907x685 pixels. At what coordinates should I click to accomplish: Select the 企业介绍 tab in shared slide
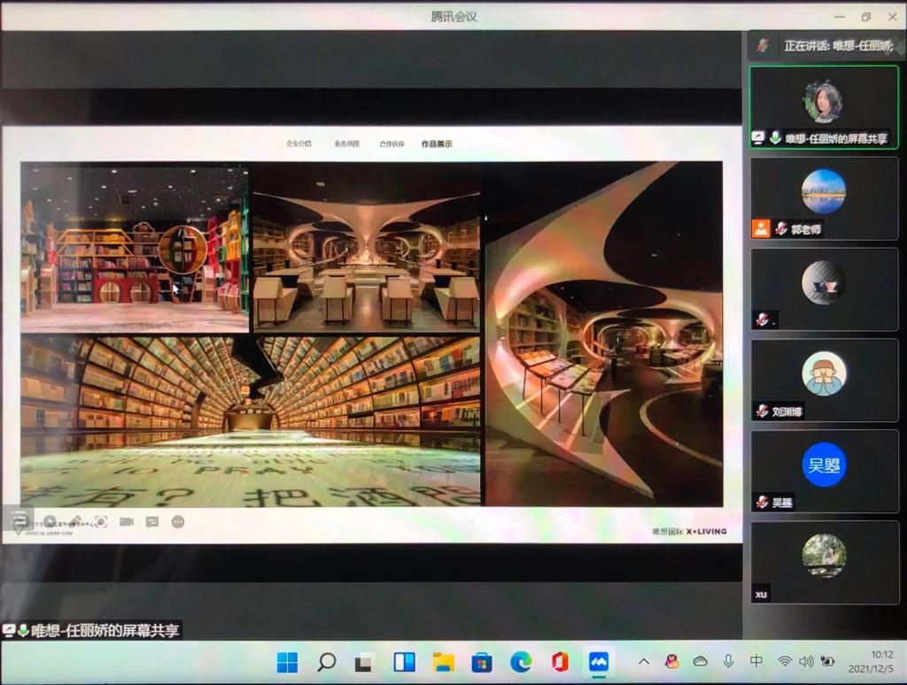298,143
